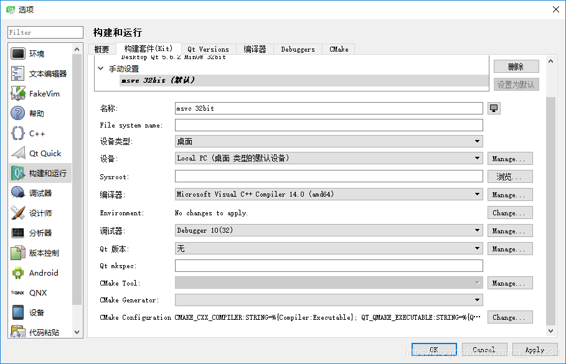Select the msvc 32bit (默认) kit
Screen dimensions: 566x364
click(304, 80)
